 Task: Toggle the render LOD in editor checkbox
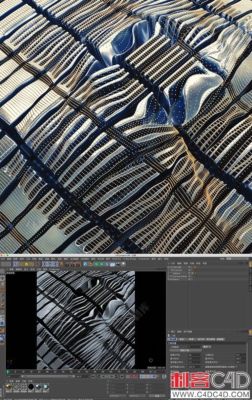click(237, 366)
